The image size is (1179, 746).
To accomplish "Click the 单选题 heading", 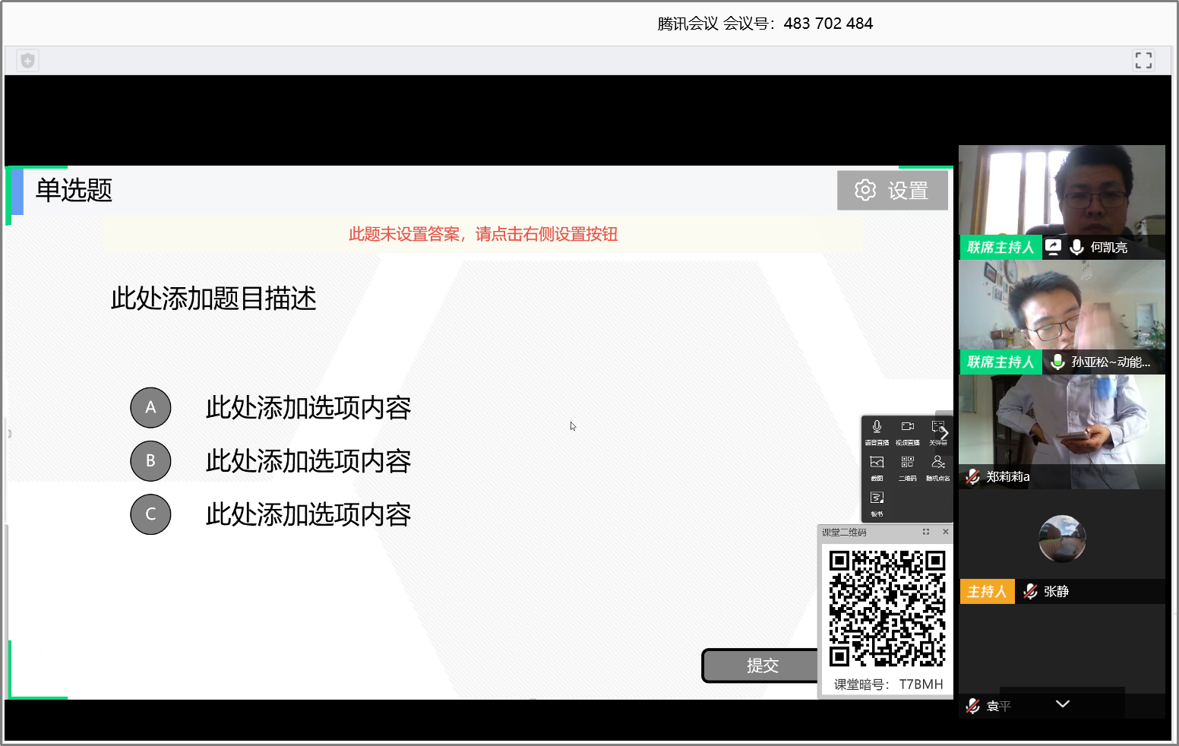I will tap(74, 190).
